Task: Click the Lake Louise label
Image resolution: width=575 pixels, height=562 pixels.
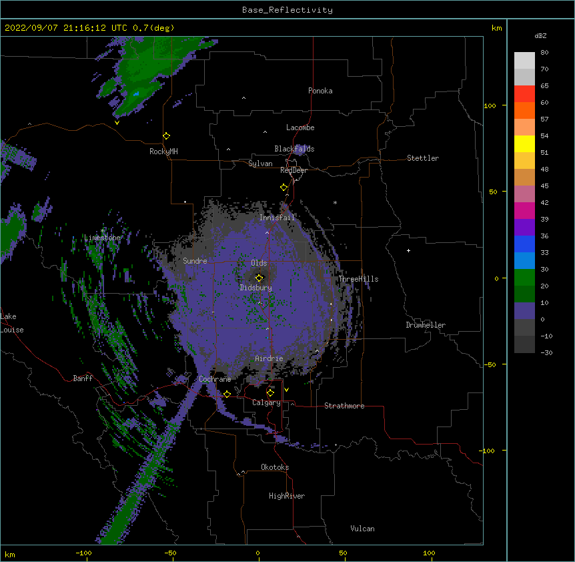Action: point(12,323)
